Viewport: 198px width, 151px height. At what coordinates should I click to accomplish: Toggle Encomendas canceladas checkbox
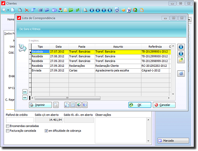8,126
